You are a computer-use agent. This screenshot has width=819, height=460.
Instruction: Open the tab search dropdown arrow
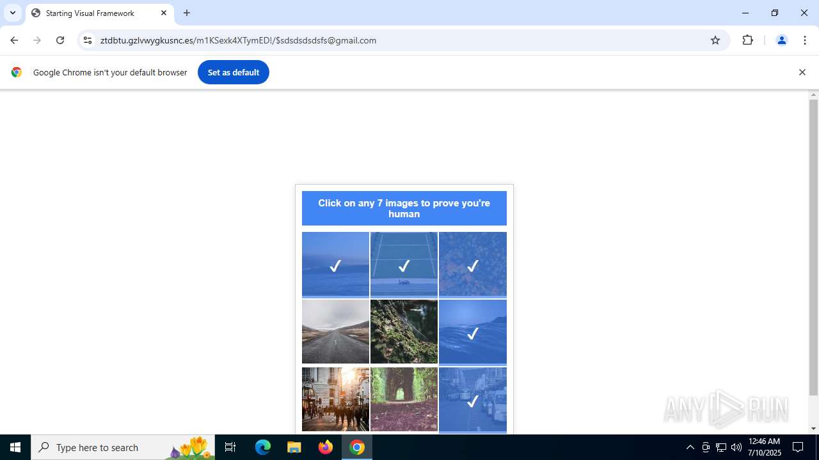pos(12,13)
